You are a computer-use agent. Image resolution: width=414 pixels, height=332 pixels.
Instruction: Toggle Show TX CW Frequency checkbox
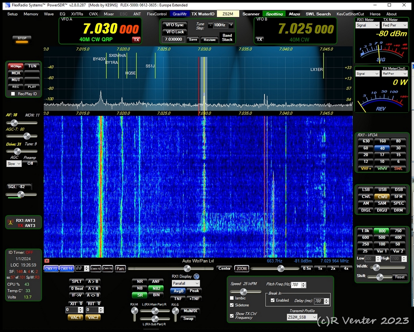coord(232,315)
